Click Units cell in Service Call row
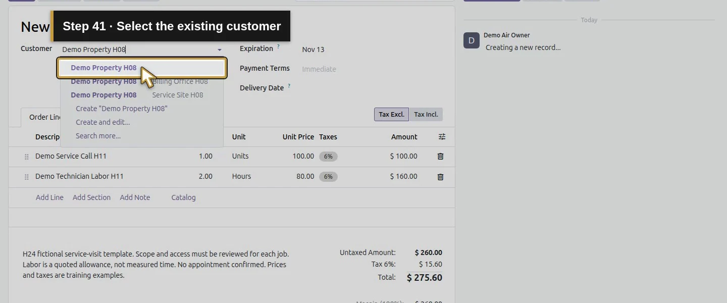 (240, 156)
